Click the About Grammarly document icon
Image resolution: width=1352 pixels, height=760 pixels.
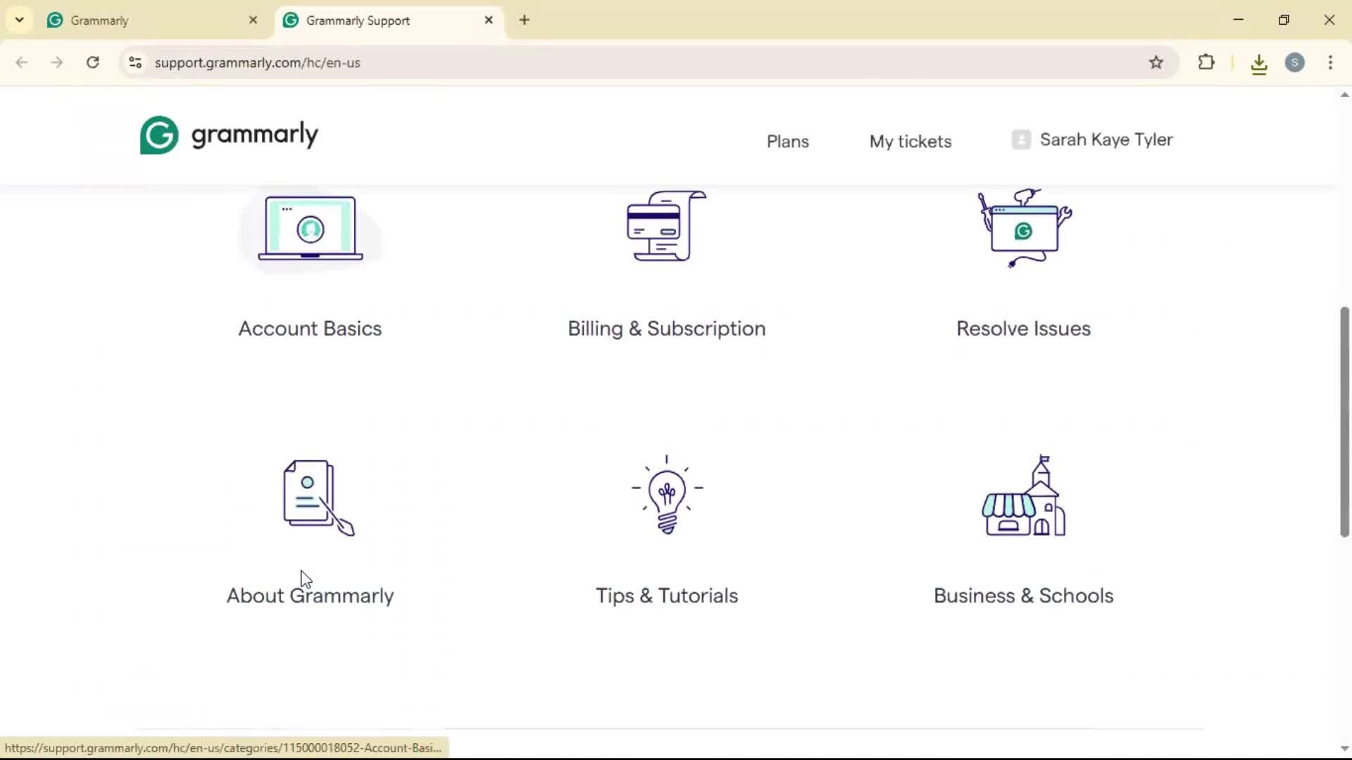(318, 498)
